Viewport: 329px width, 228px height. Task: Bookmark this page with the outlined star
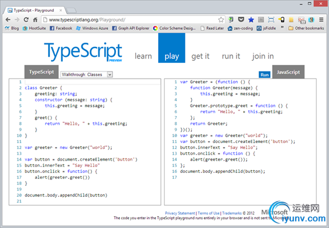click(x=221, y=20)
